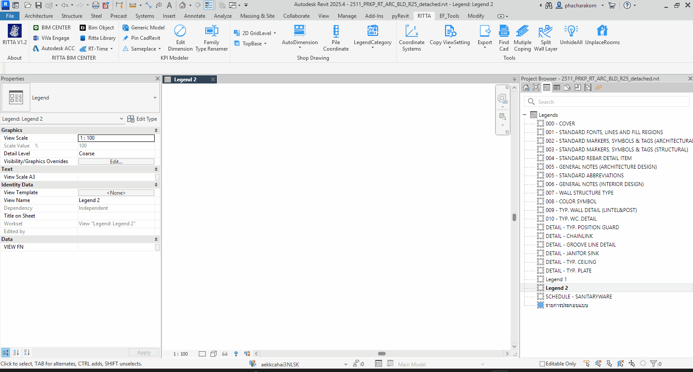
Task: Check the VIEW FN parameter box
Action: click(157, 247)
